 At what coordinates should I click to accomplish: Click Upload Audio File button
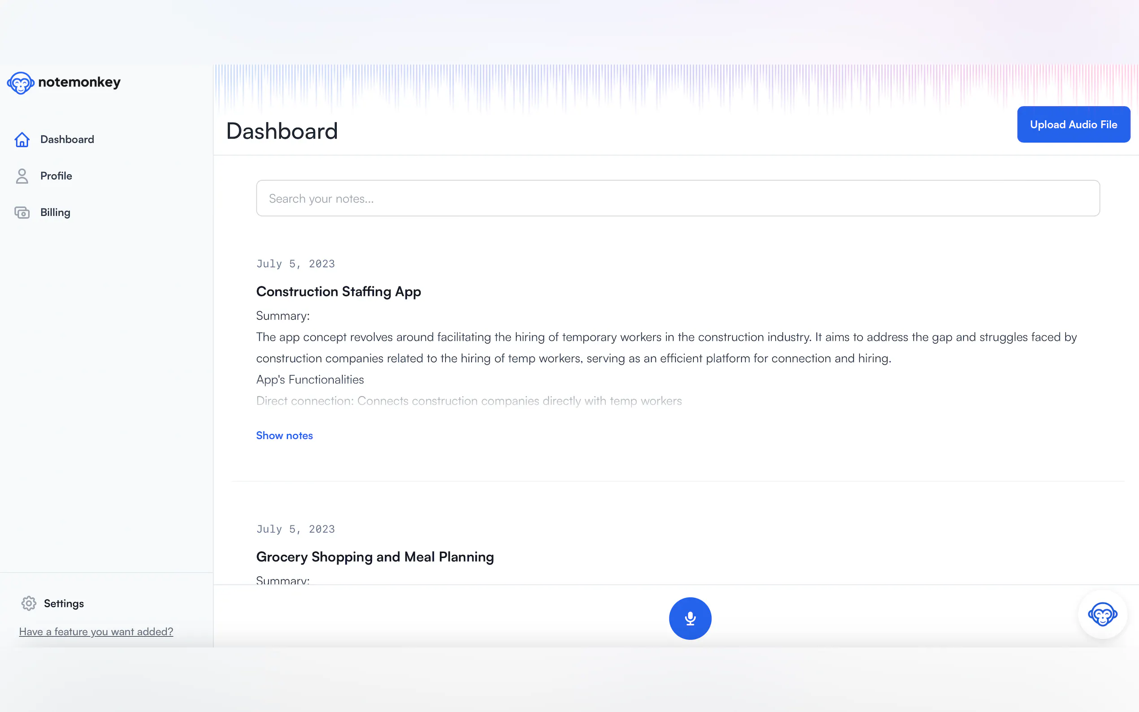pos(1073,124)
